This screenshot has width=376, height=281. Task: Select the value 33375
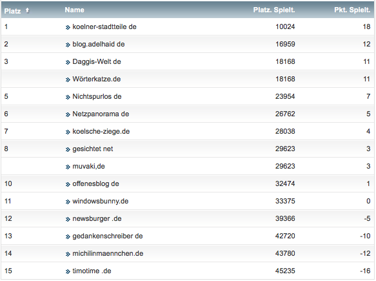(285, 201)
